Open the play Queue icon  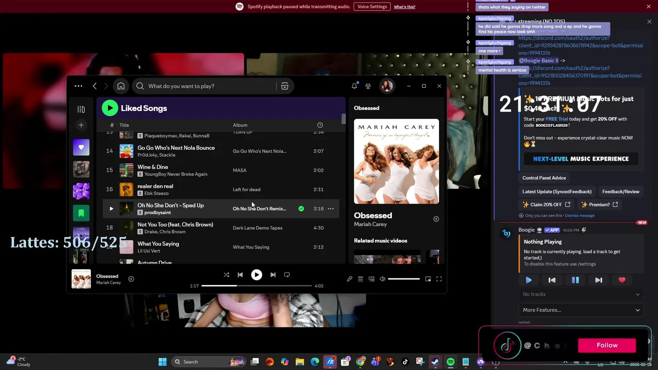(360, 279)
